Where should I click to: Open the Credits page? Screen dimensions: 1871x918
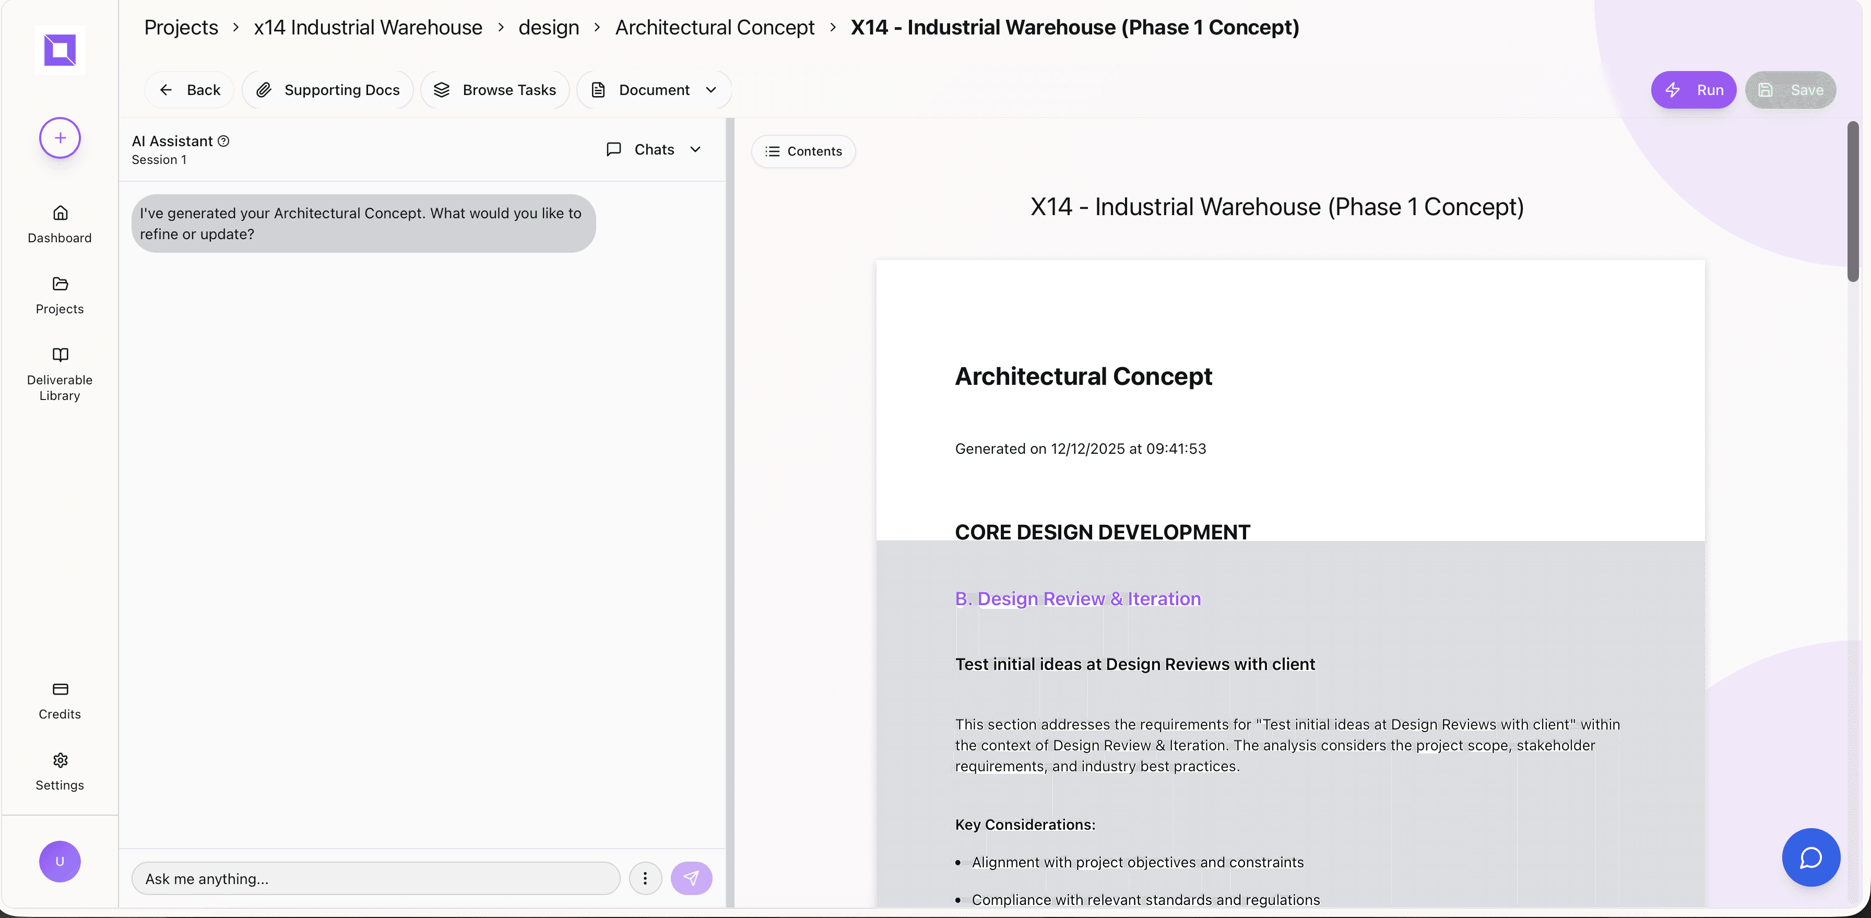coord(60,700)
